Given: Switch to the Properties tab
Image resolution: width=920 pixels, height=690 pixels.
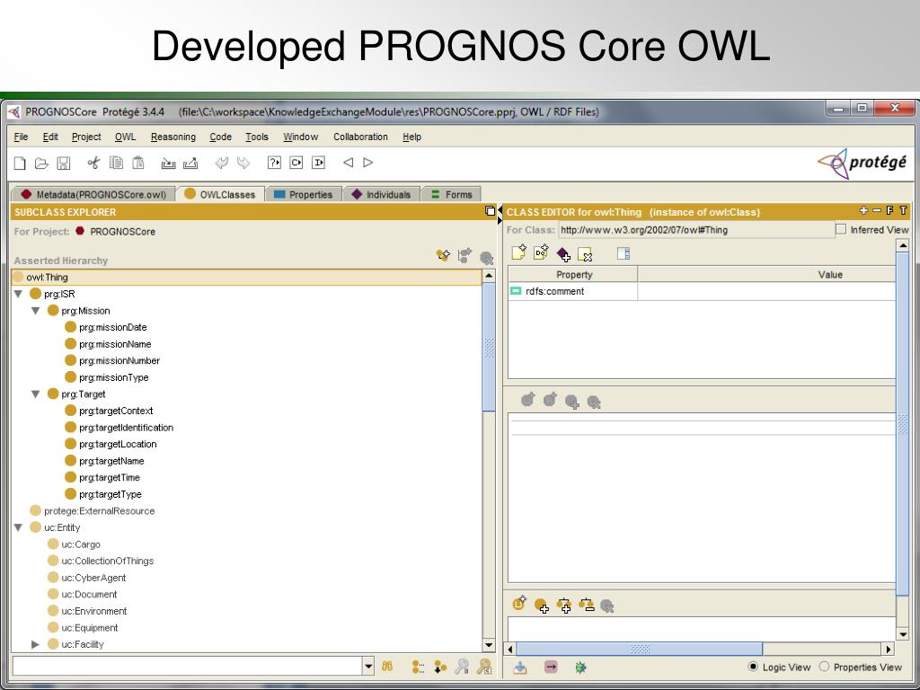Looking at the screenshot, I should point(304,194).
